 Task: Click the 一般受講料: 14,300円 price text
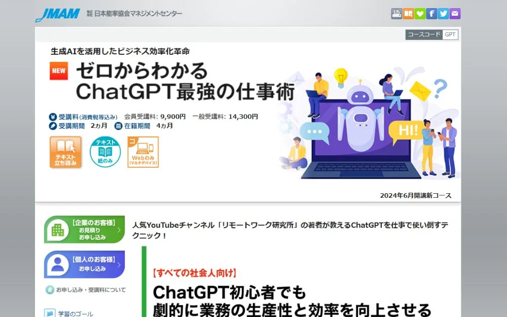225,117
